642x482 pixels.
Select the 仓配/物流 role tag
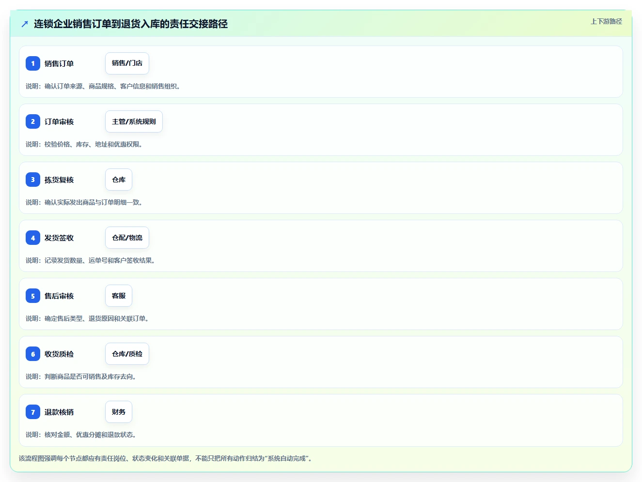tap(127, 238)
